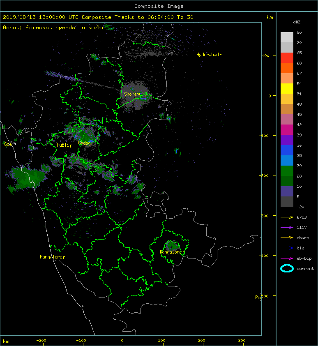318x346 pixels.
Task: Click the -400 tick on the vertical axis
Action: point(263,256)
